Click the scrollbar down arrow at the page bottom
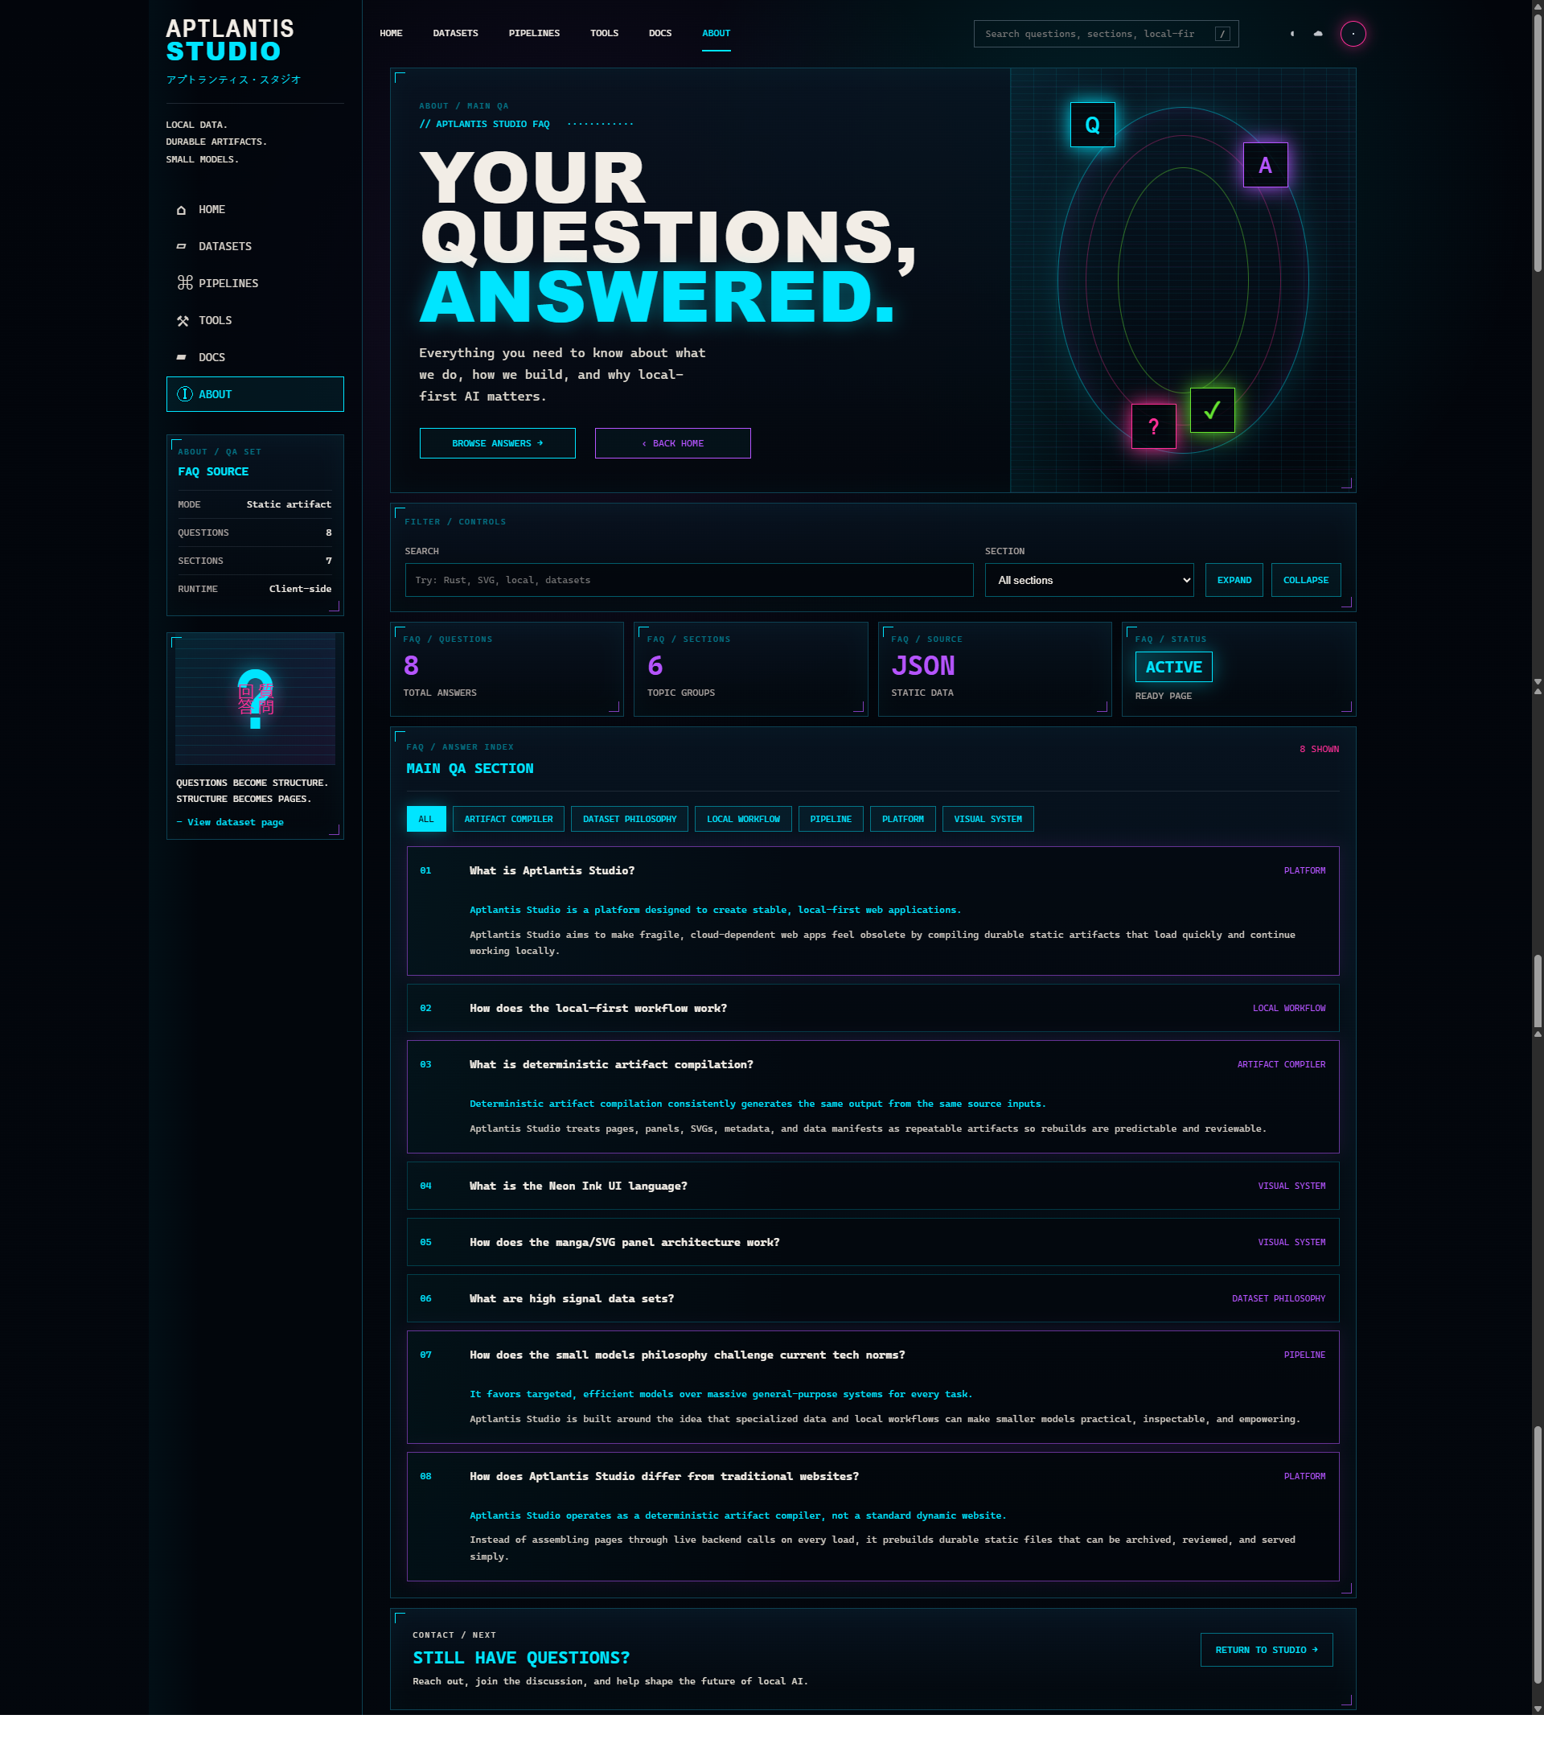The image size is (1544, 1760). point(1537,1709)
